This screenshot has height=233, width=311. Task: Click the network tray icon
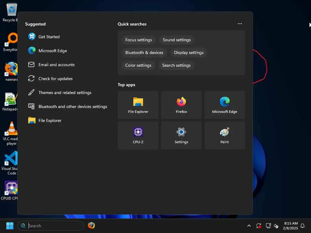268,226
